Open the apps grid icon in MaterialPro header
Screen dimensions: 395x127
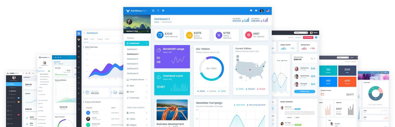pos(163,11)
